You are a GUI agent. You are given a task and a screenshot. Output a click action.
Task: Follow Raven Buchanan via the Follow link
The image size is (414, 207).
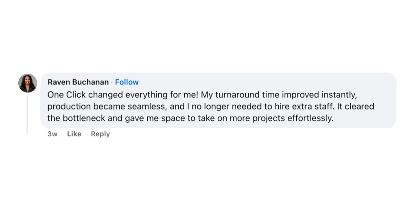[x=127, y=82]
